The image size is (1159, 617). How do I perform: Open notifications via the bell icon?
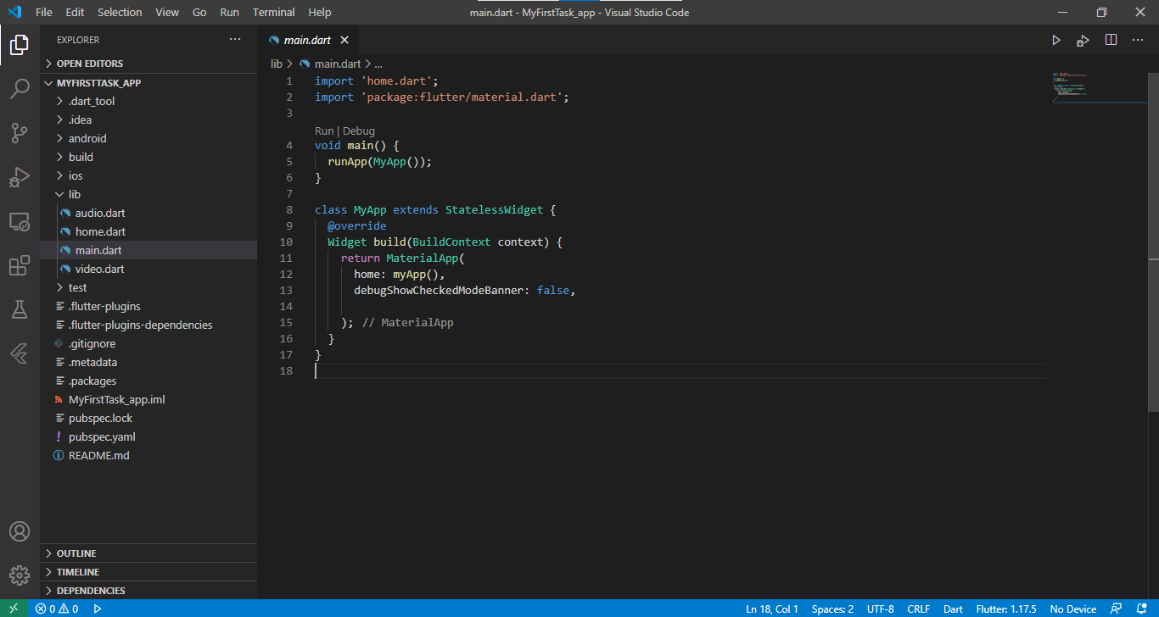pos(1141,608)
